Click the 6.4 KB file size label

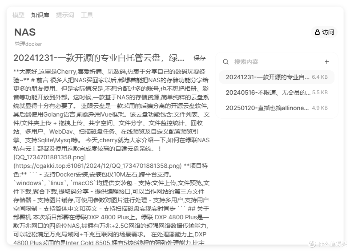320,77
